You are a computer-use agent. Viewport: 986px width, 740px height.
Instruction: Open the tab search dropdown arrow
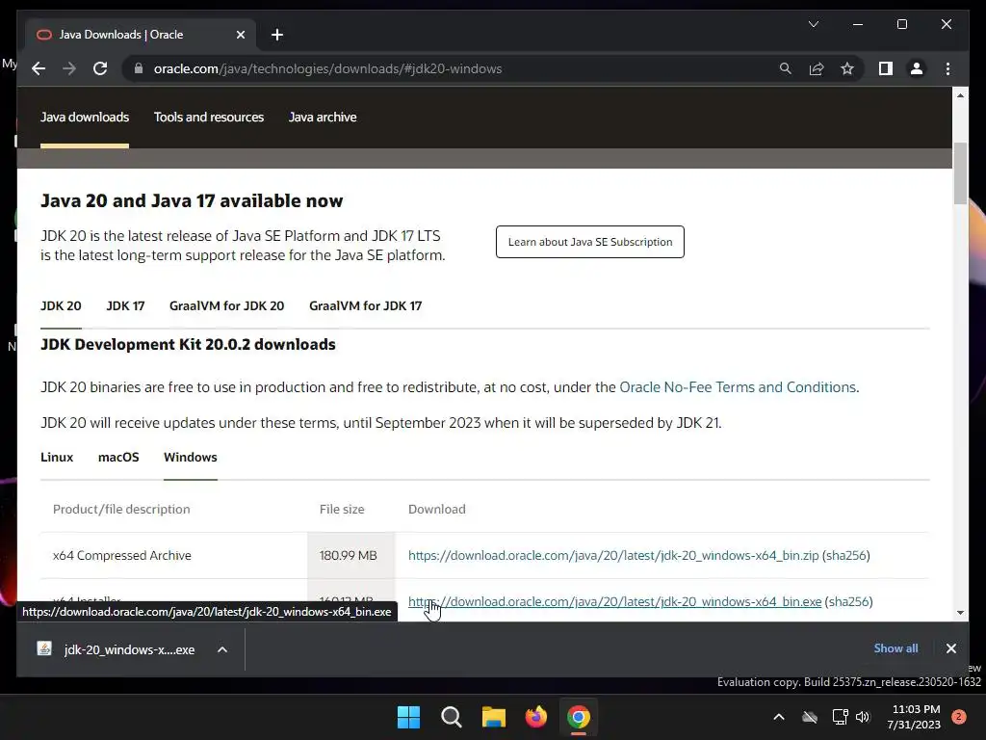click(813, 24)
